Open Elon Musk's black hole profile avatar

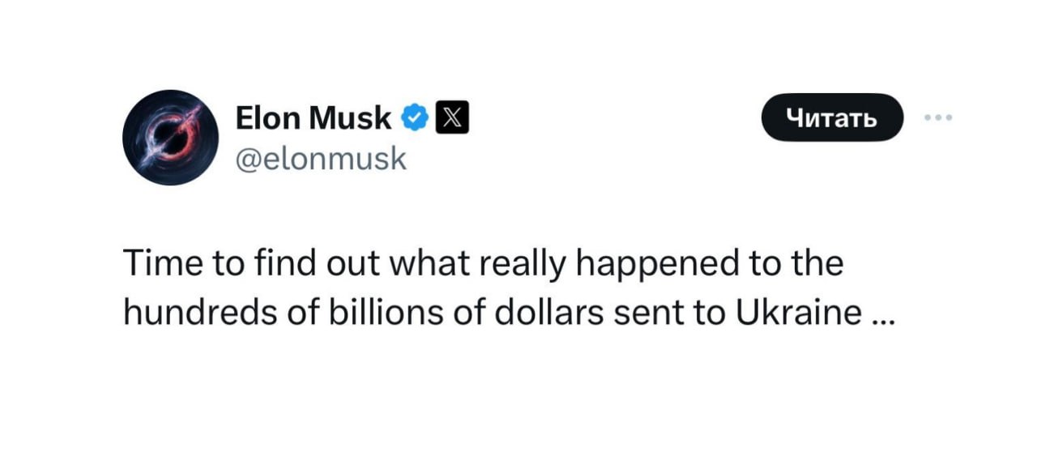tap(170, 138)
